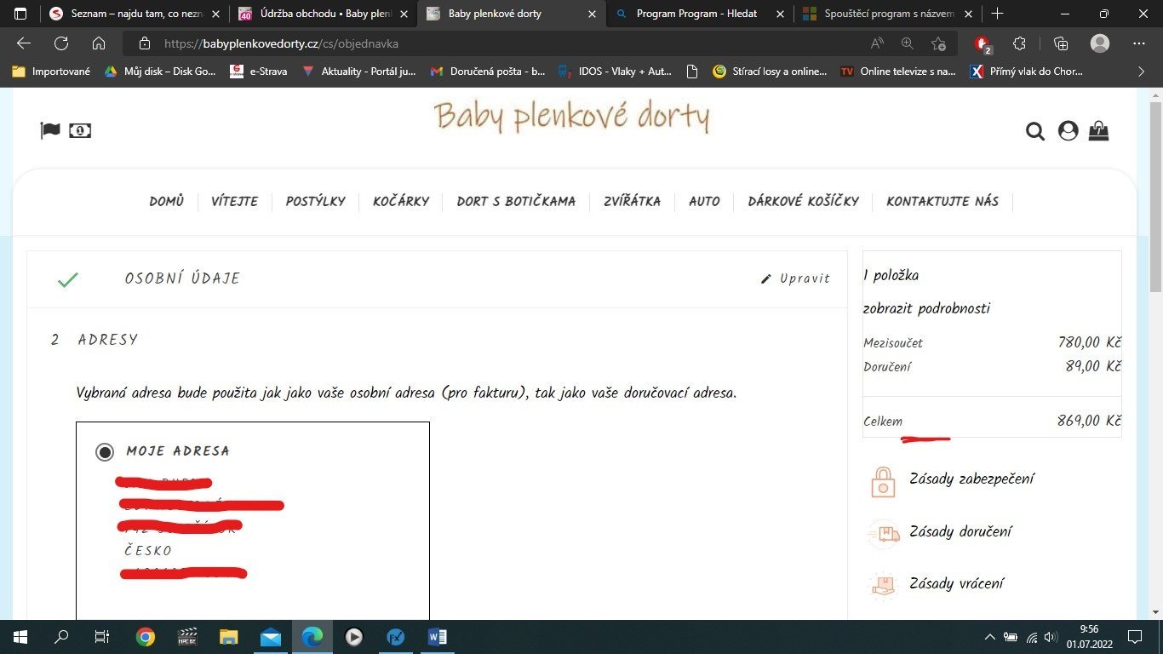
Task: Click Upravit to edit personal data
Action: point(805,278)
